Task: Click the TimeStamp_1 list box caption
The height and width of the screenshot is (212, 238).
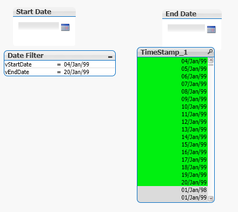Action: coord(164,52)
